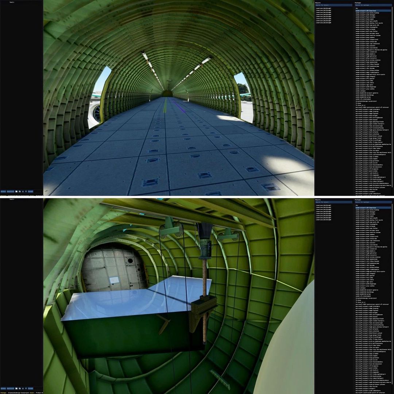The height and width of the screenshot is (394, 394).
Task: Click the file icon in upper editor toolbar
Action: coord(16,191)
